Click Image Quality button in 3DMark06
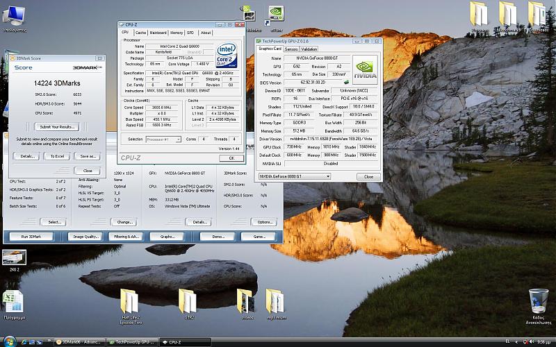This screenshot has width=556, height=347. (85, 237)
